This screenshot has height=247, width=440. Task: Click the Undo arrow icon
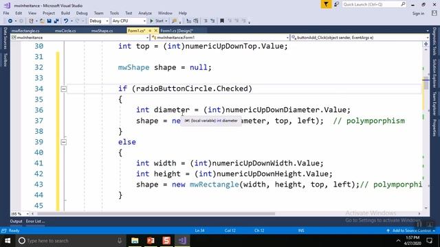(x=66, y=21)
